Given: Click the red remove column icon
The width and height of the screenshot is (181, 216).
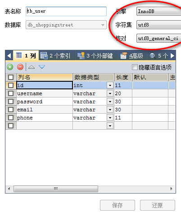Looking at the screenshot, I should coord(20,67).
